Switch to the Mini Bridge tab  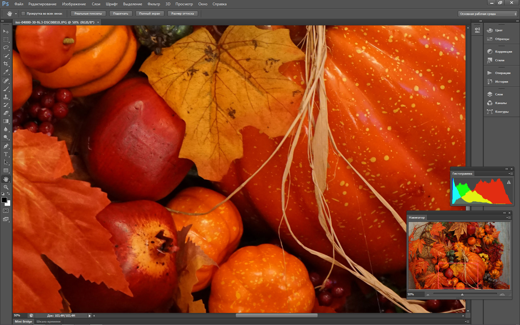[24, 322]
